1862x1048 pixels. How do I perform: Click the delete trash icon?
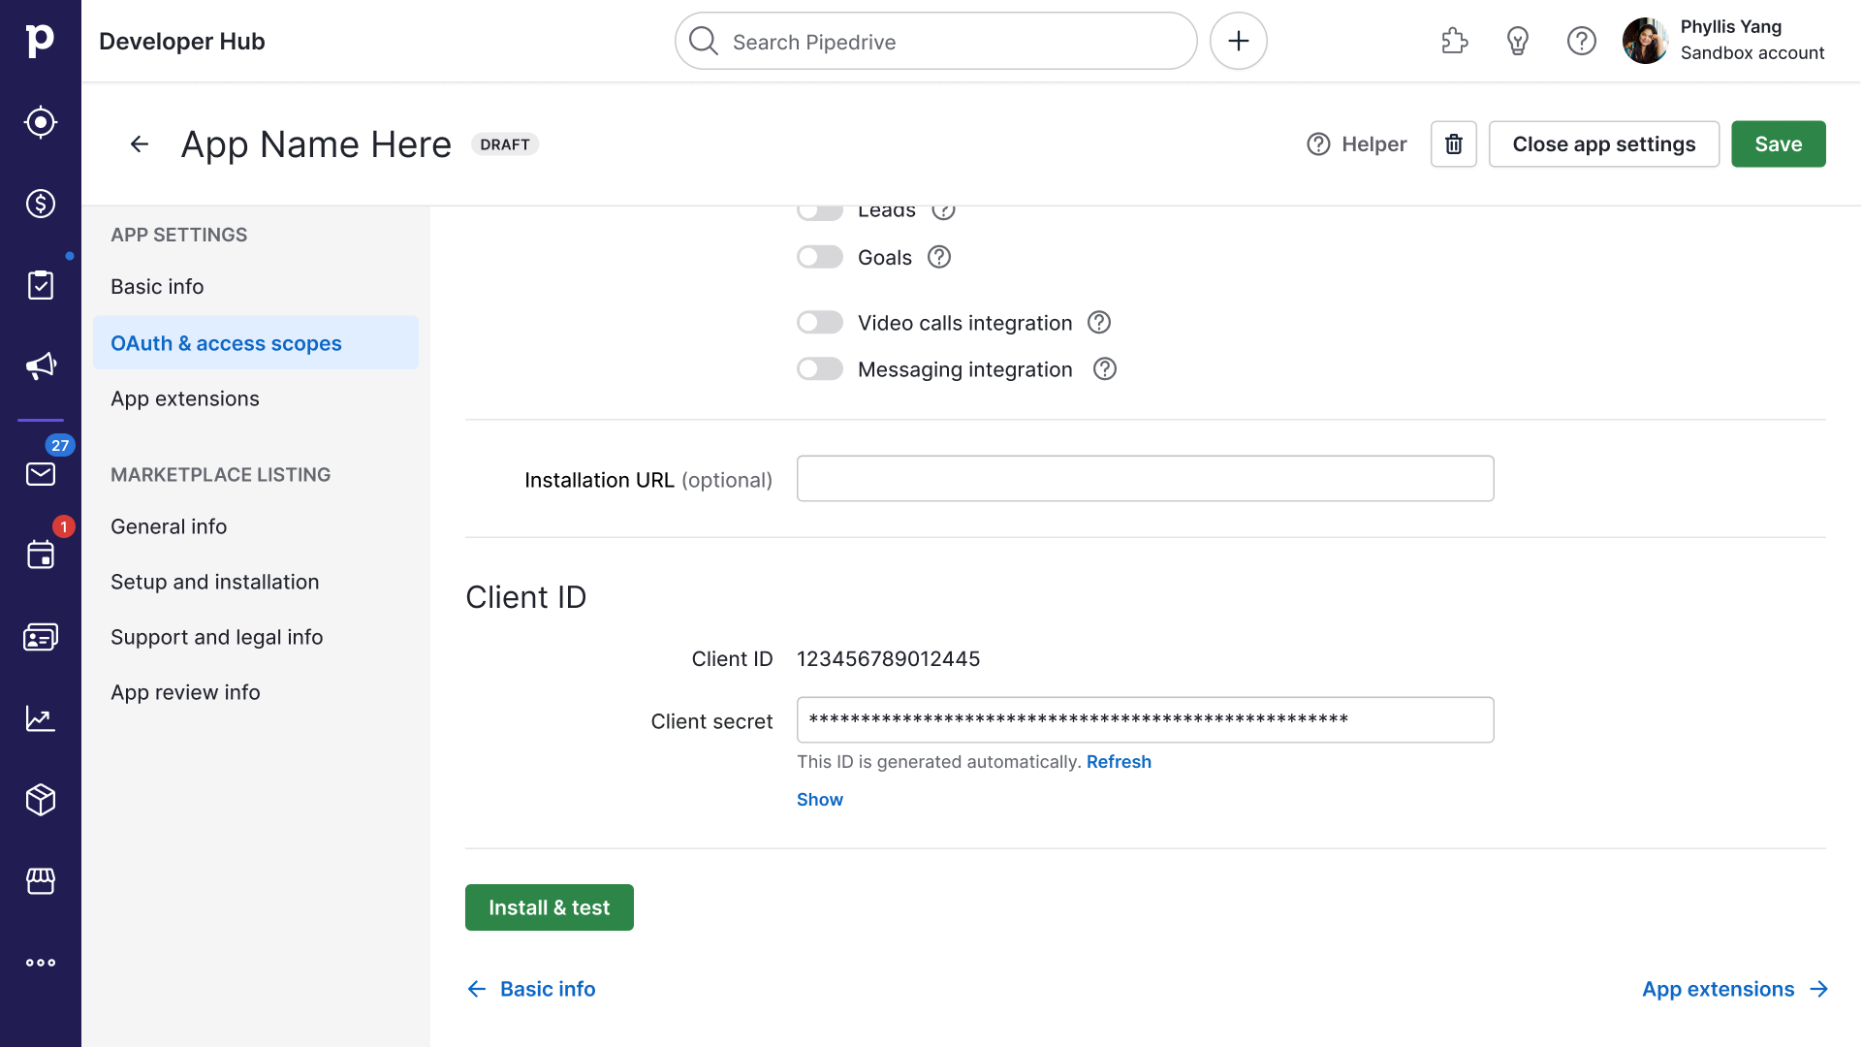pyautogui.click(x=1454, y=143)
